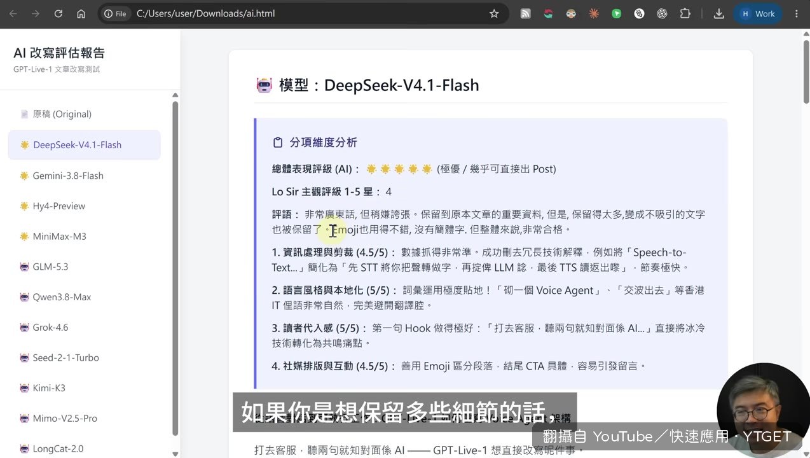Click the 3. 讀者代入感 (5/5) label
Image resolution: width=810 pixels, height=458 pixels.
point(320,328)
